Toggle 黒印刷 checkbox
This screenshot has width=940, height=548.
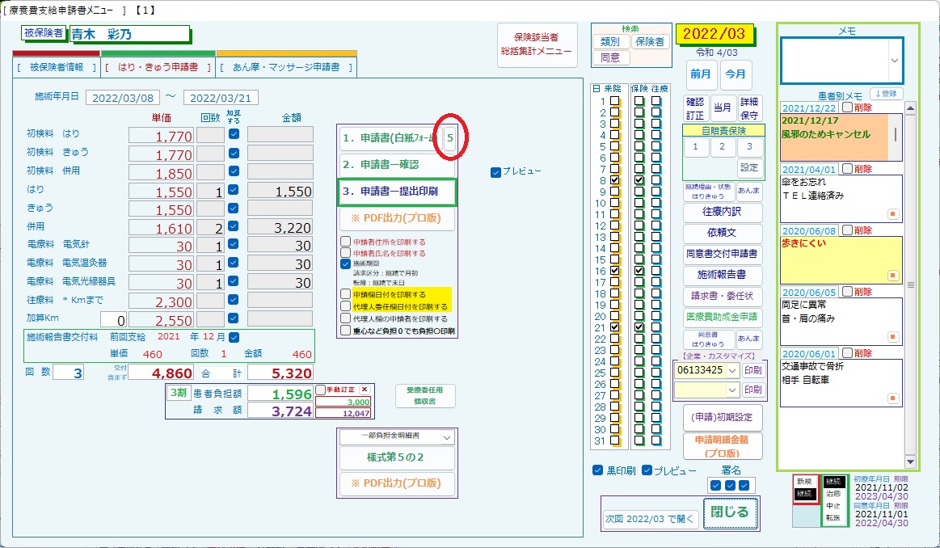coord(597,470)
